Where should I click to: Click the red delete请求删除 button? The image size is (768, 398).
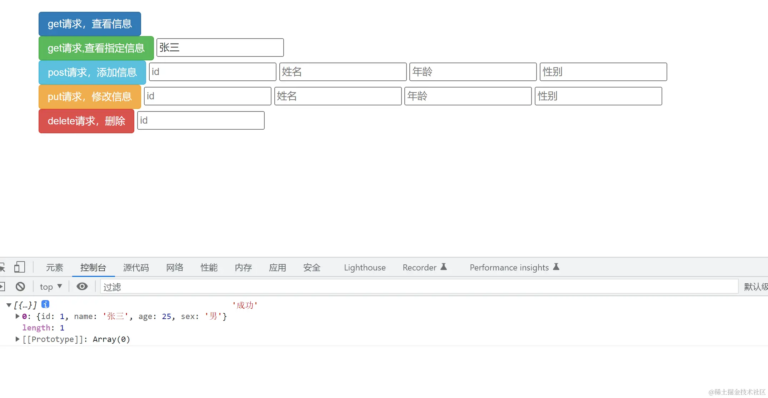click(86, 121)
